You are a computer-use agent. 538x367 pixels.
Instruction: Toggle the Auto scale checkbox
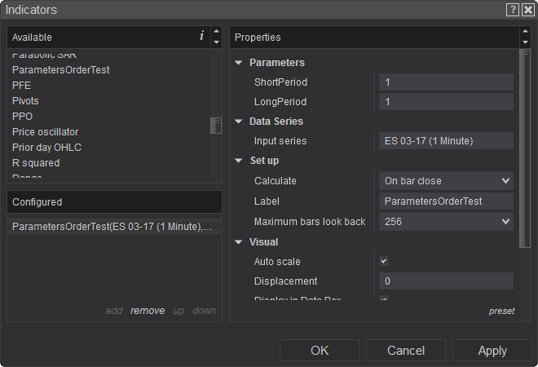(384, 262)
